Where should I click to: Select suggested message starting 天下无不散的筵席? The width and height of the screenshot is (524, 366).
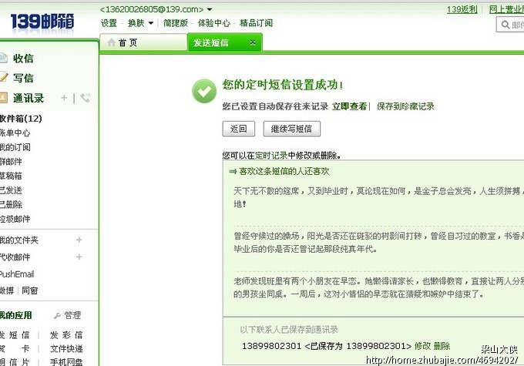coord(378,197)
